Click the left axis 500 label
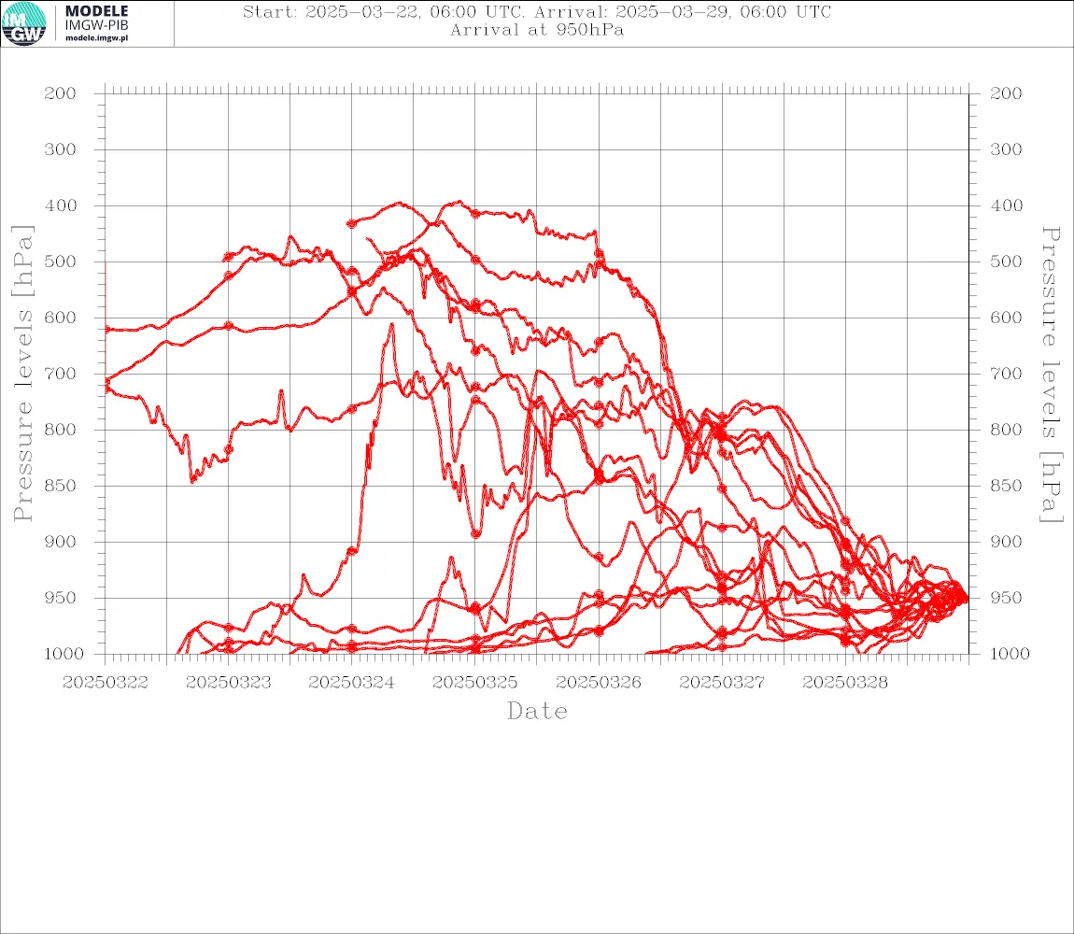Image resolution: width=1074 pixels, height=934 pixels. (x=61, y=262)
